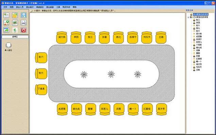Viewport: 216px width, 135px height.
Task: Open the 文件 menu
Action: click(x=5, y=7)
